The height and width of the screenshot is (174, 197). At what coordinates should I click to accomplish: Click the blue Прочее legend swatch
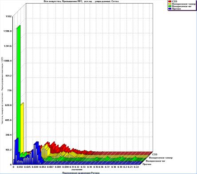click(x=170, y=9)
